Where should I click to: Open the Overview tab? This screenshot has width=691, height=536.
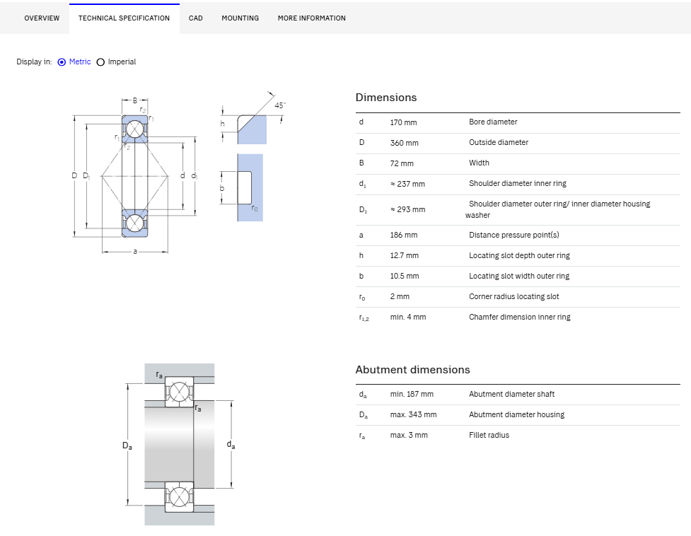(x=42, y=18)
